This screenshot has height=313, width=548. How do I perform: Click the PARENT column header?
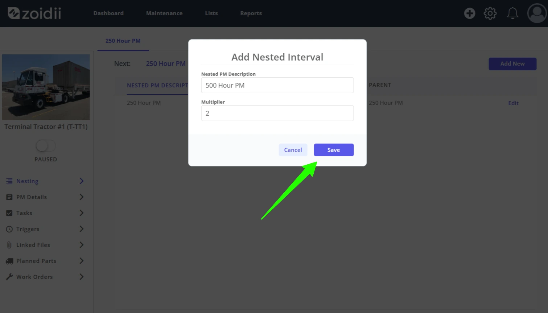point(380,85)
